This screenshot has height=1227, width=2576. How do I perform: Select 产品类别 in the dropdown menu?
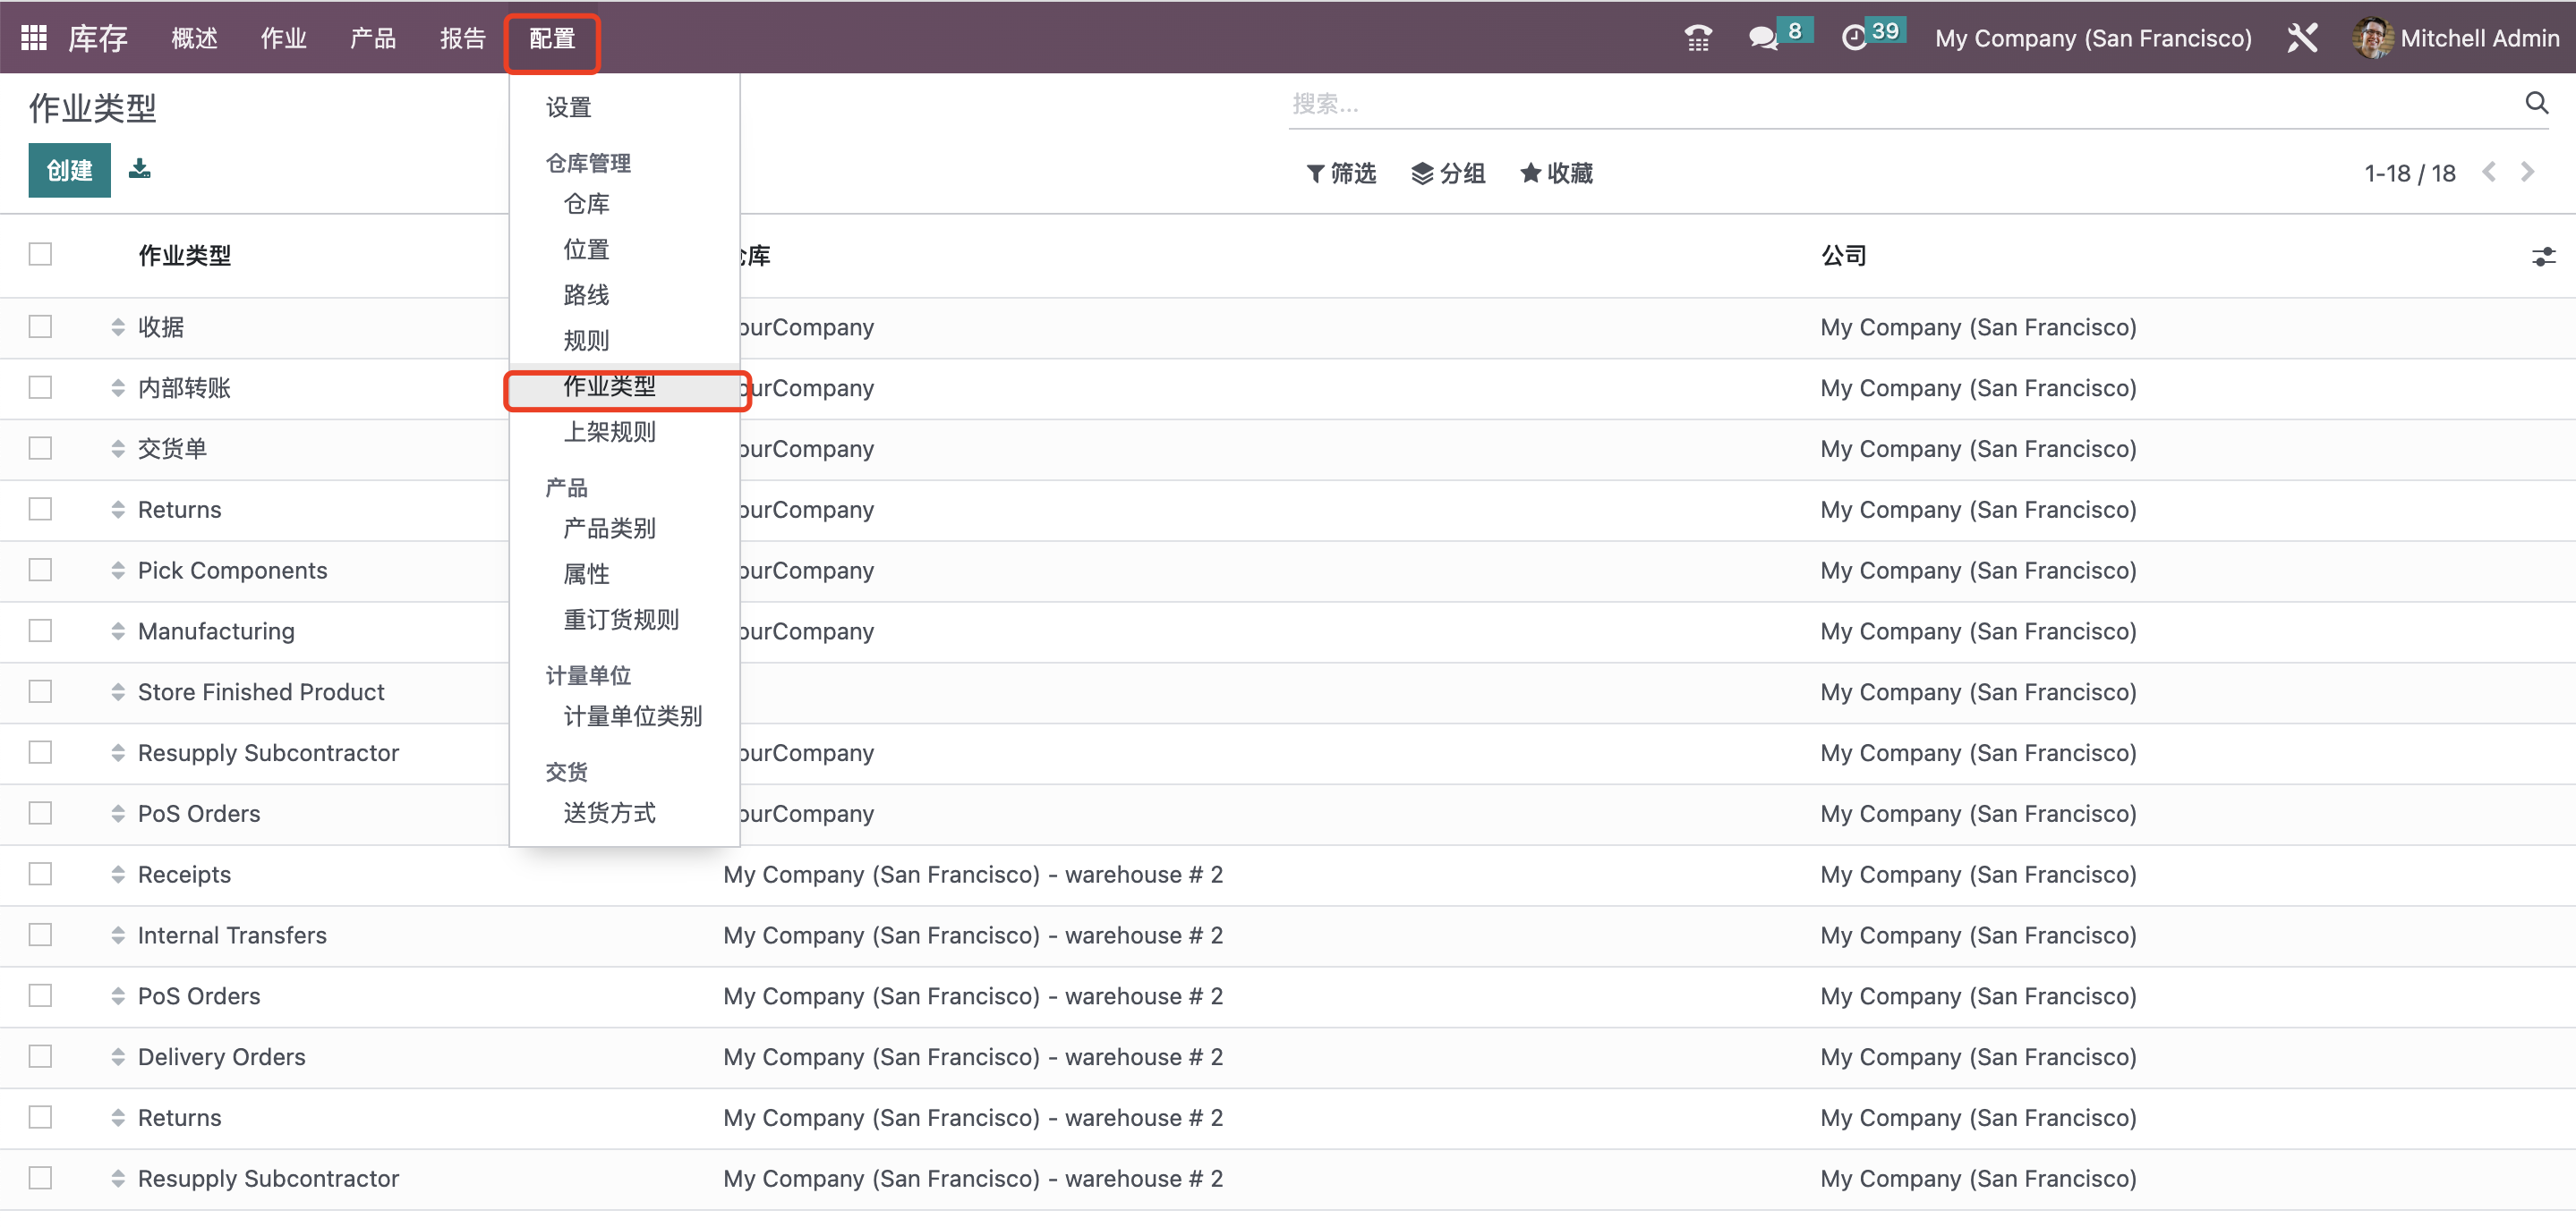[x=609, y=529]
